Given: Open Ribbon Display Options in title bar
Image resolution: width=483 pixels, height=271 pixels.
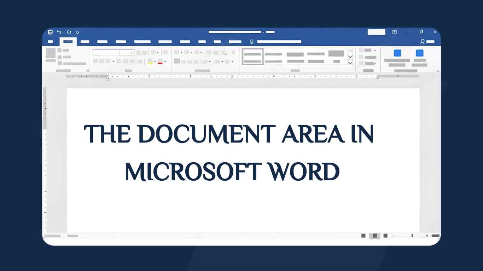Looking at the screenshot, I should click(395, 32).
